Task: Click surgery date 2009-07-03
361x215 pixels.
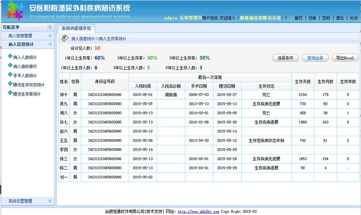Action: point(199,95)
